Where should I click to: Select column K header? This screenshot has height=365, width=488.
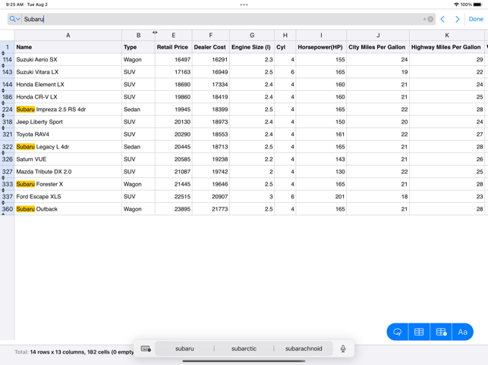447,35
